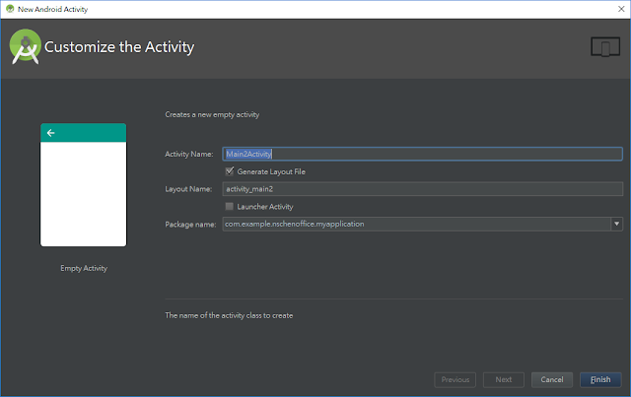Close the New Android Activity dialog
Image resolution: width=631 pixels, height=397 pixels.
point(621,9)
